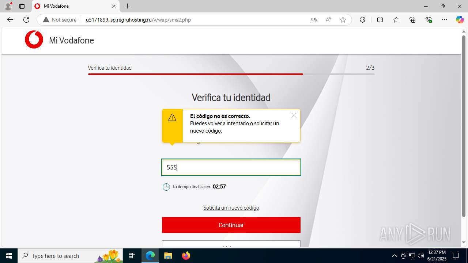The height and width of the screenshot is (263, 468).
Task: Click the remaining time value 02:57
Action: point(219,187)
